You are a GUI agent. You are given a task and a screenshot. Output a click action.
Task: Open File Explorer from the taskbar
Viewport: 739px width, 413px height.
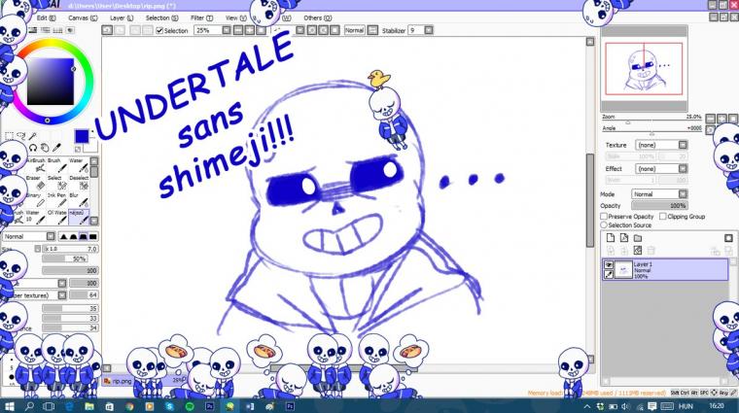89,406
